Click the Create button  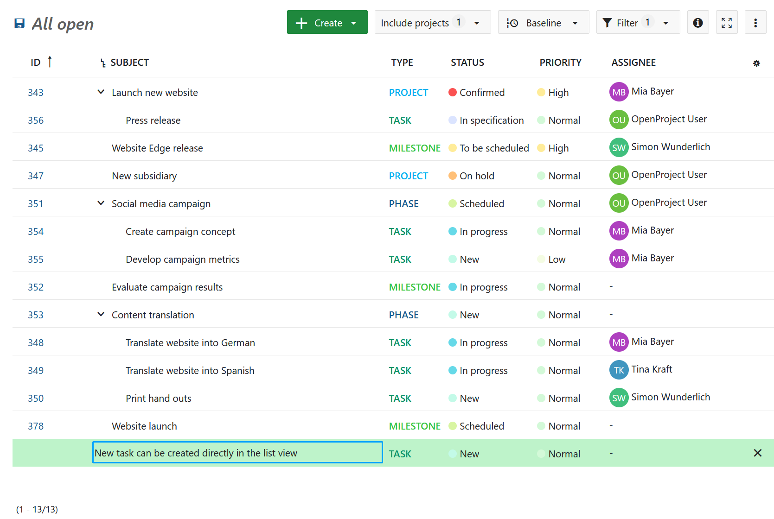327,22
